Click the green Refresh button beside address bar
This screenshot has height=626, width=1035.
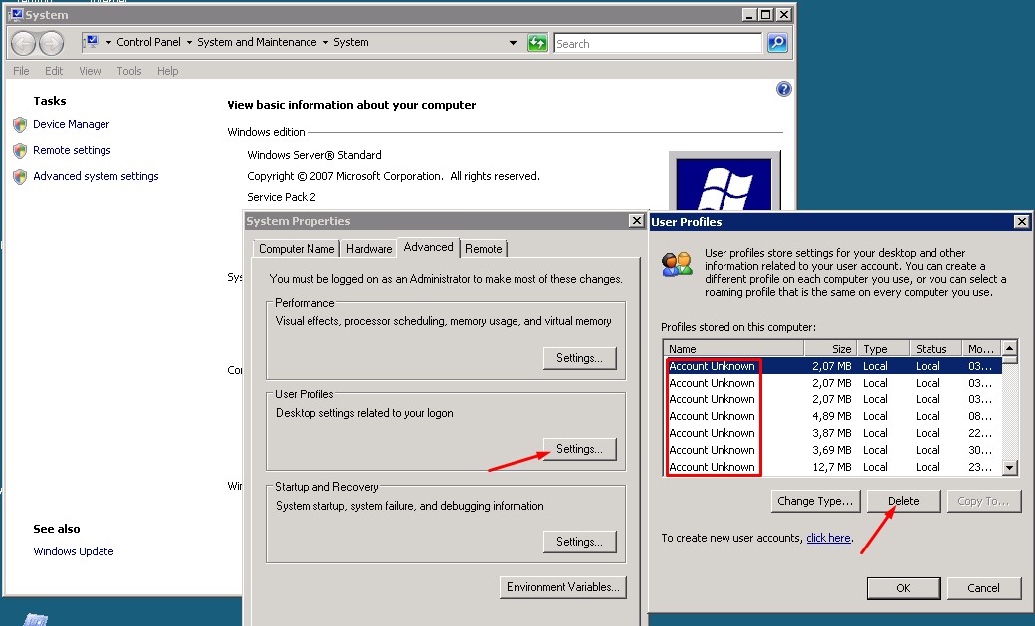(537, 43)
